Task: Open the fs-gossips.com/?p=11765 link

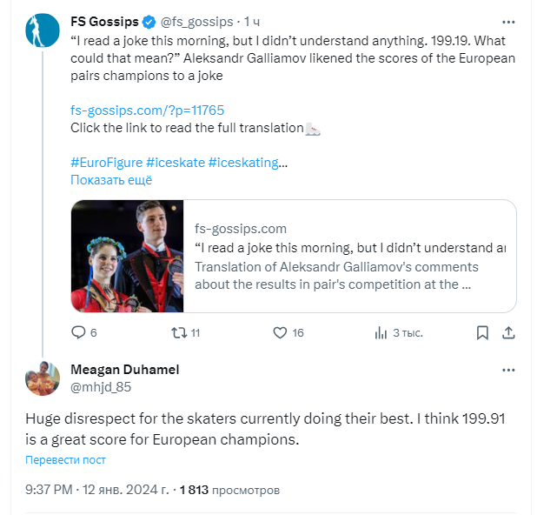Action: pos(135,110)
